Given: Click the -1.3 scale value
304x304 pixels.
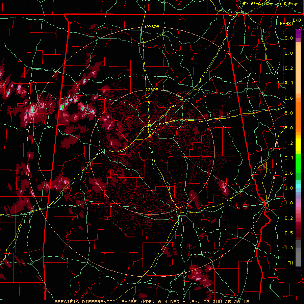Looking at the screenshot, I should pos(287,248).
